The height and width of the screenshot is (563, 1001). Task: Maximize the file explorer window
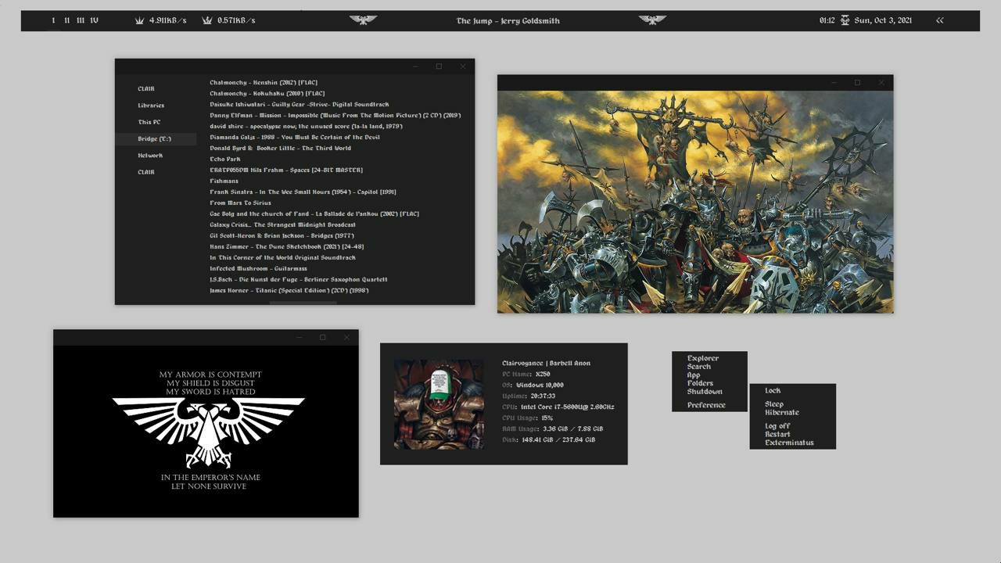click(439, 66)
